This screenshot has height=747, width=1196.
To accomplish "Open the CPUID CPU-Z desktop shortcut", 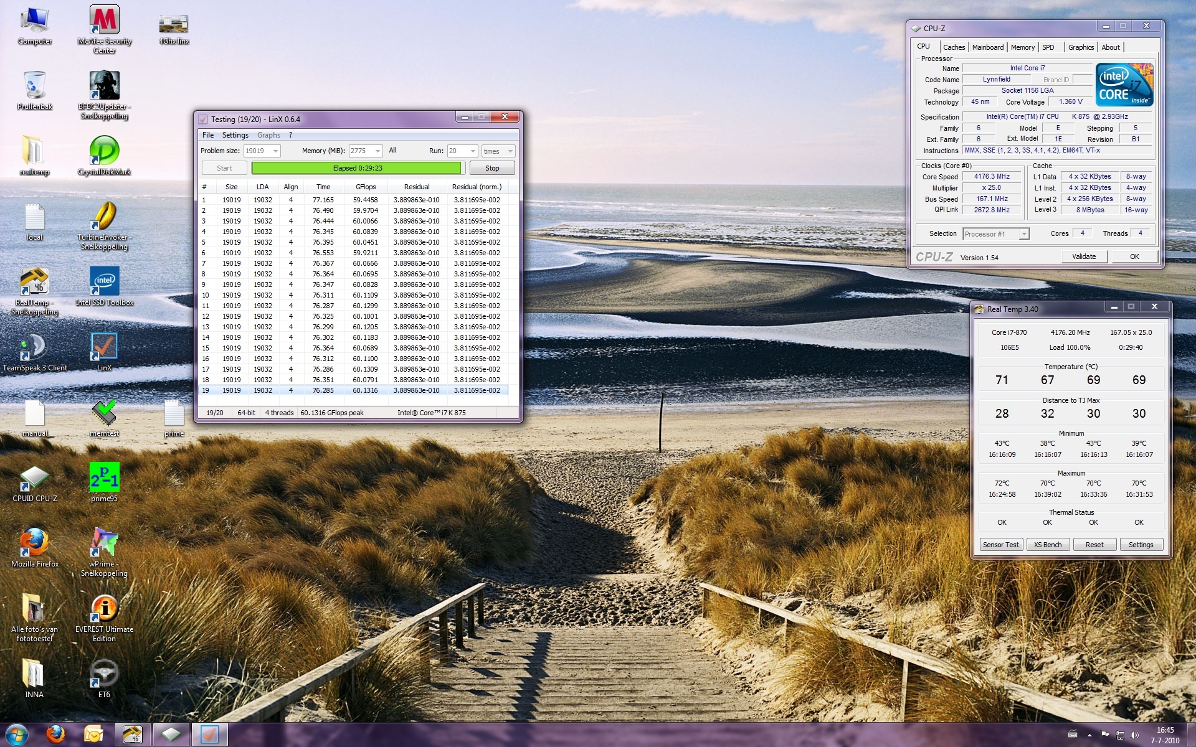I will tap(34, 478).
